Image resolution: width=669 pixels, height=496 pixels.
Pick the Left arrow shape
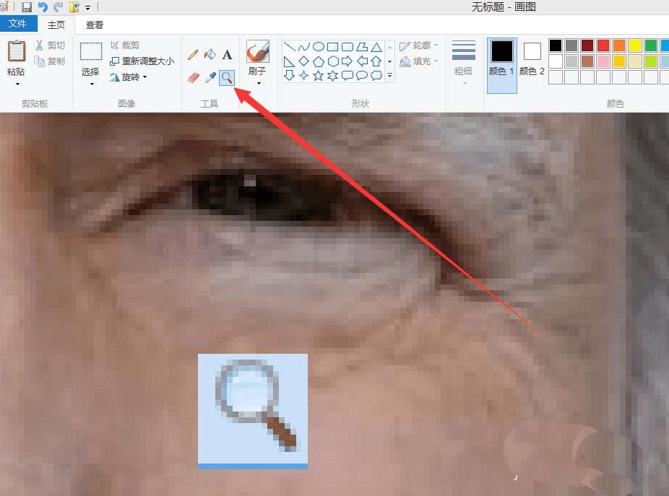click(x=362, y=61)
